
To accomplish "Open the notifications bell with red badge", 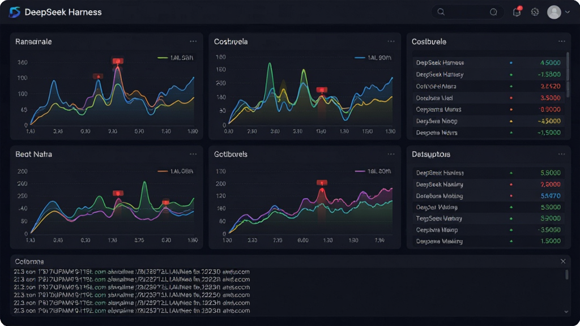I will pos(517,11).
